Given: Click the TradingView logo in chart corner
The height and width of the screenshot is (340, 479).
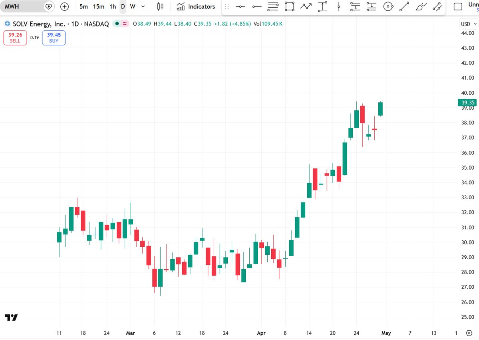Looking at the screenshot, I should (11, 317).
